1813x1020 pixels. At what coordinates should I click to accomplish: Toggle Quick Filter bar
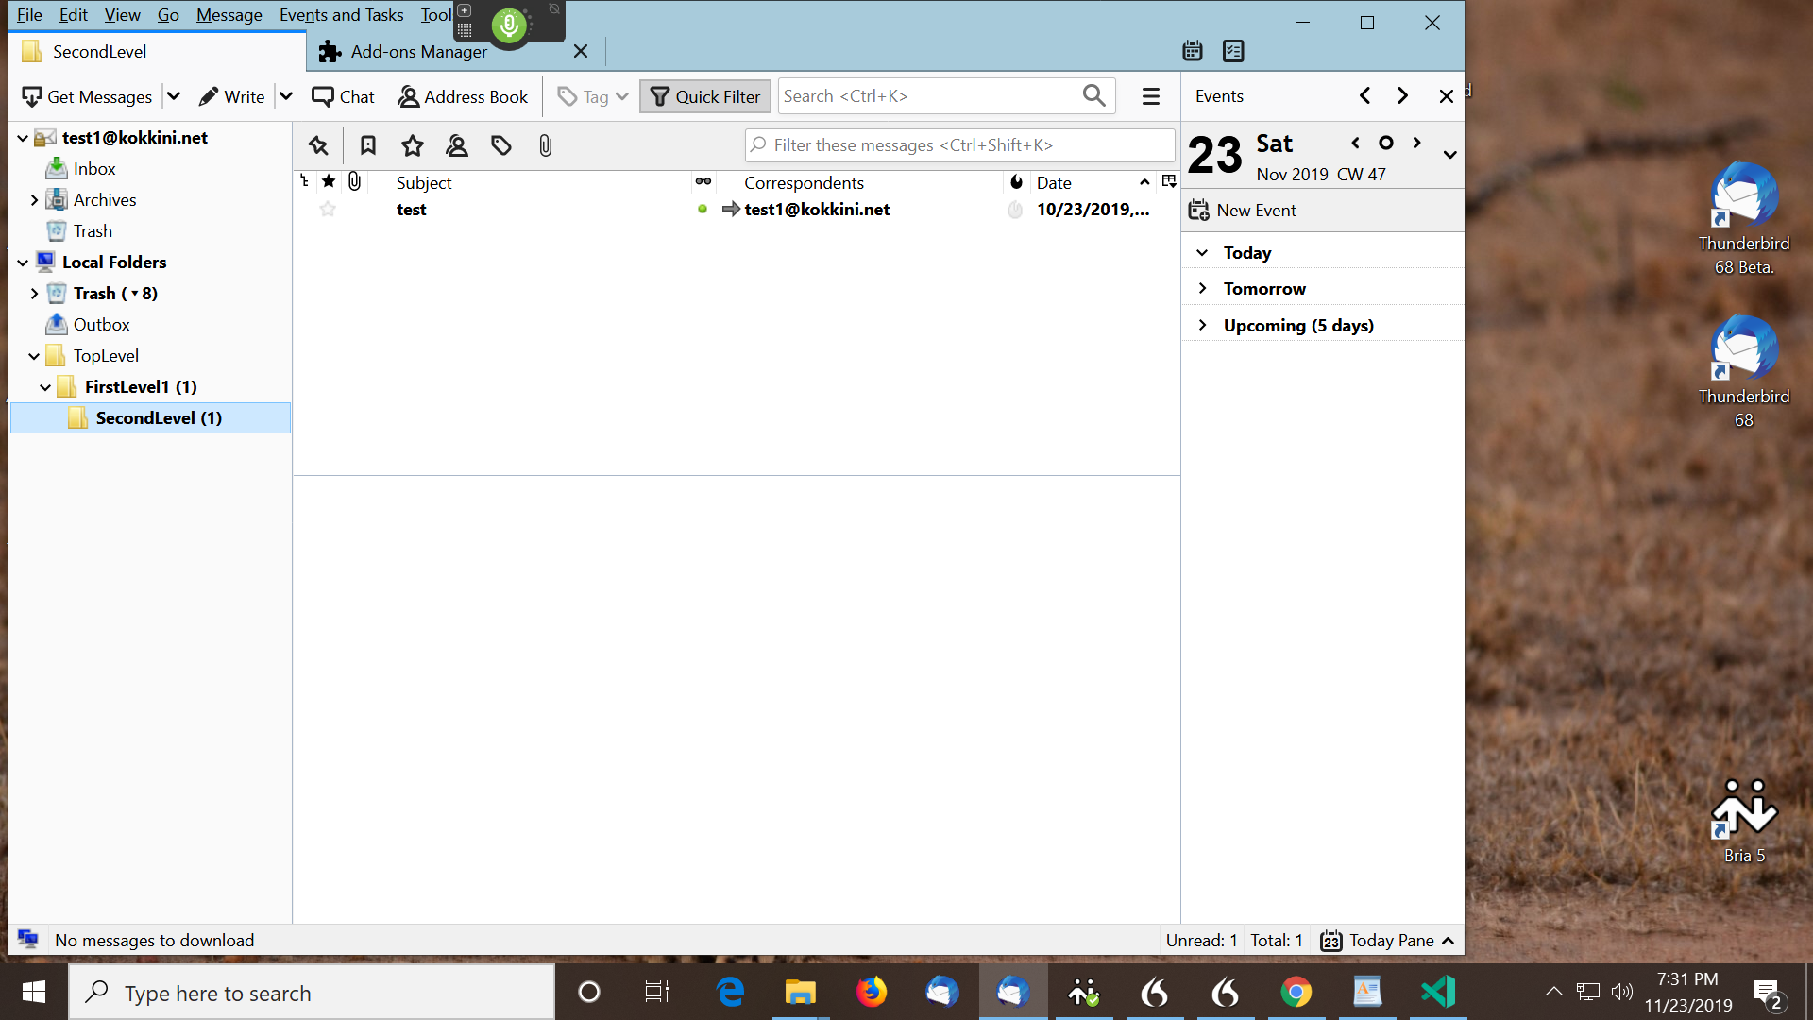point(704,95)
